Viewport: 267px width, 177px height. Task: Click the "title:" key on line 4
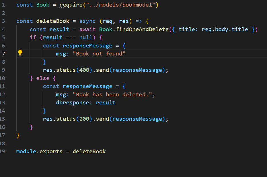coord(188,29)
